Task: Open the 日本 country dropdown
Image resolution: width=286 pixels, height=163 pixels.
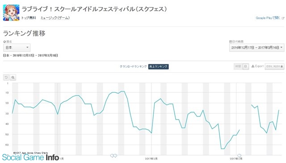Action: [x=17, y=48]
